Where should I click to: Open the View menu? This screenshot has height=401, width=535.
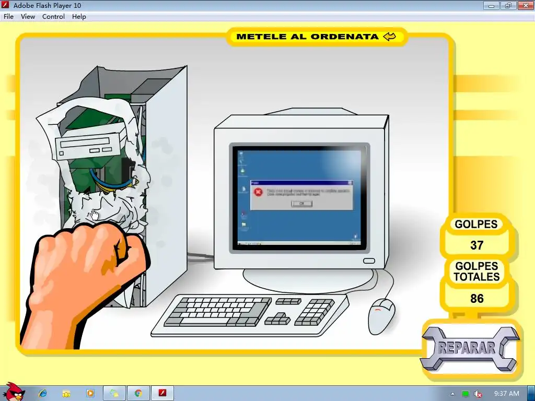[x=28, y=16]
